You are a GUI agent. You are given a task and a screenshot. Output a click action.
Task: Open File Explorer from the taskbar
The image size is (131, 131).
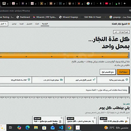click(x=36, y=128)
